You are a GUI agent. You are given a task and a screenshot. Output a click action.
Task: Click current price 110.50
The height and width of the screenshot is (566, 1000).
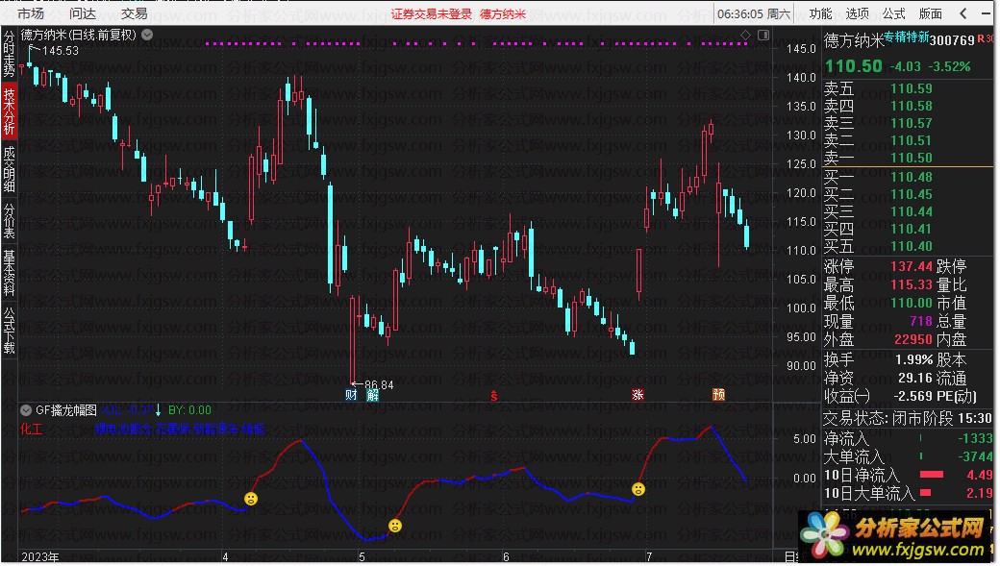(853, 65)
